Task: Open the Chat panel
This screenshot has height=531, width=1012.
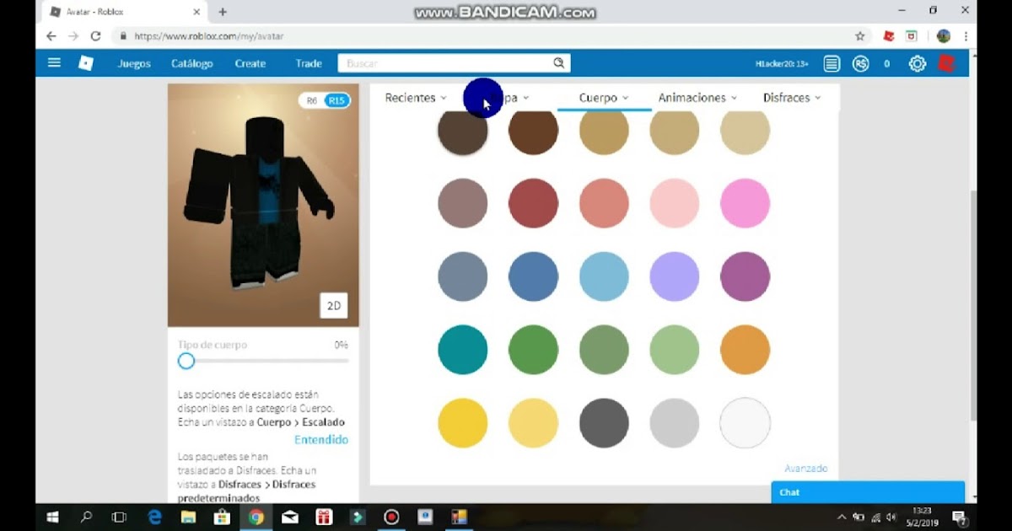Action: [x=868, y=492]
